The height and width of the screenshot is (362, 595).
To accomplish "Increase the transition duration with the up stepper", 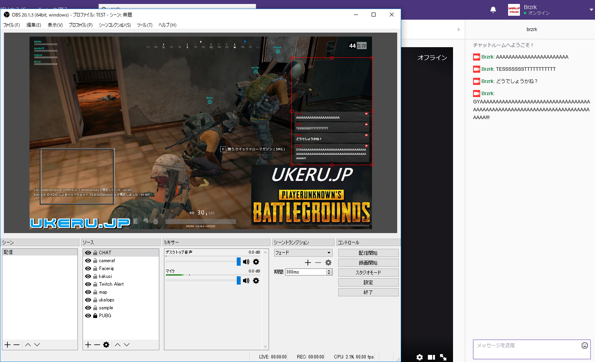I will [x=329, y=270].
